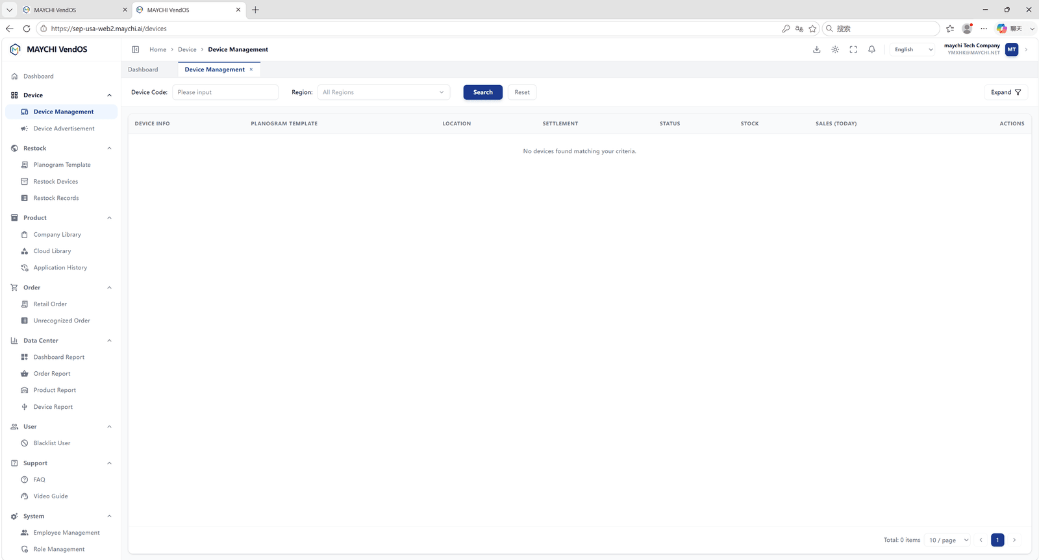Open the All Regions dropdown

pyautogui.click(x=384, y=92)
